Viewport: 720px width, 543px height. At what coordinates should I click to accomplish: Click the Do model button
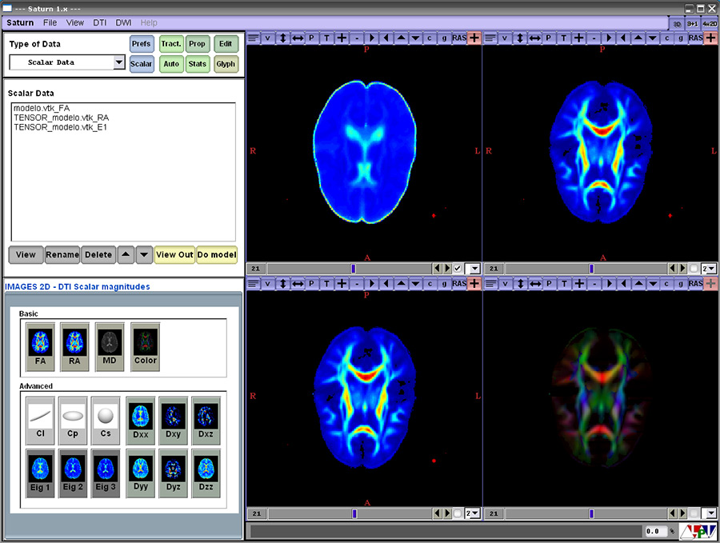point(217,255)
